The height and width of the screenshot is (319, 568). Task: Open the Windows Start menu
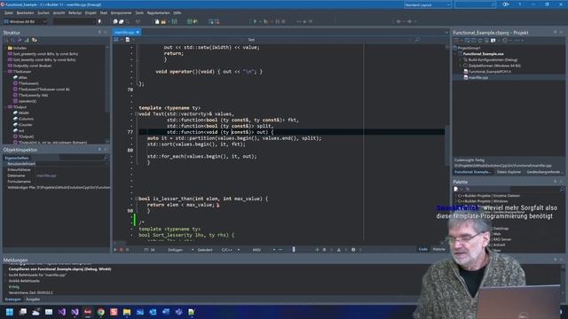pyautogui.click(x=10, y=312)
